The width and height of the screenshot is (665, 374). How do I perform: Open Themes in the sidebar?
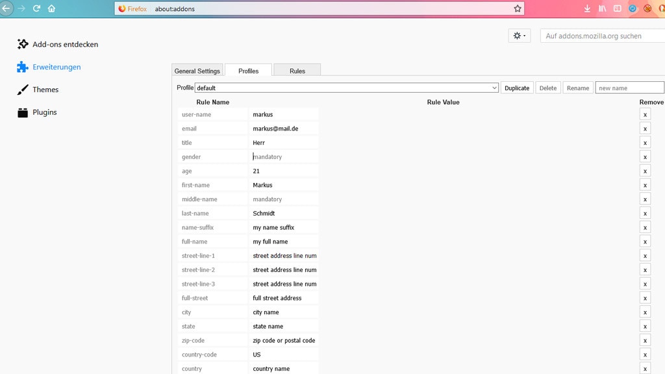click(x=45, y=90)
